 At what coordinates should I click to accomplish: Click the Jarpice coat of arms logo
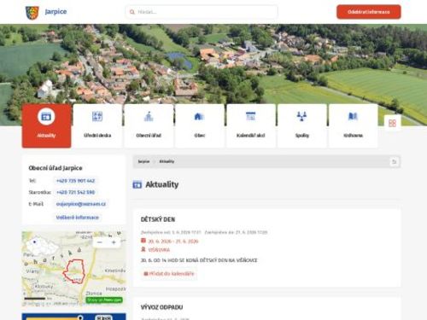32,13
